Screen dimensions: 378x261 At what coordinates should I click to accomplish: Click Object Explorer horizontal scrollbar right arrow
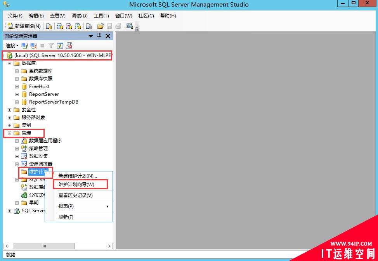point(109,246)
